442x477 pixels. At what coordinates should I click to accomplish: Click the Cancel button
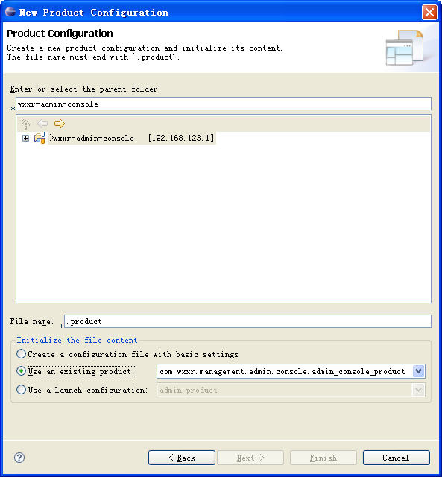click(396, 458)
